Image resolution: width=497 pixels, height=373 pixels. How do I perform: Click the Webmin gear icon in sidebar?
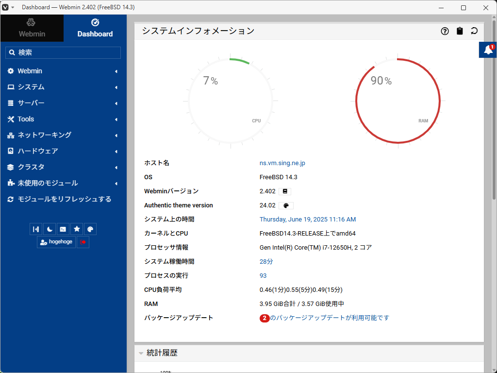tap(11, 71)
